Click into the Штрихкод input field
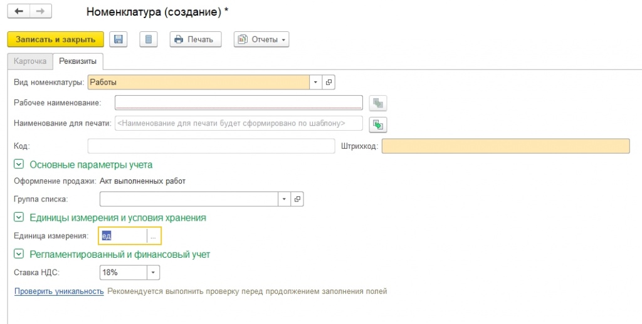 point(505,146)
